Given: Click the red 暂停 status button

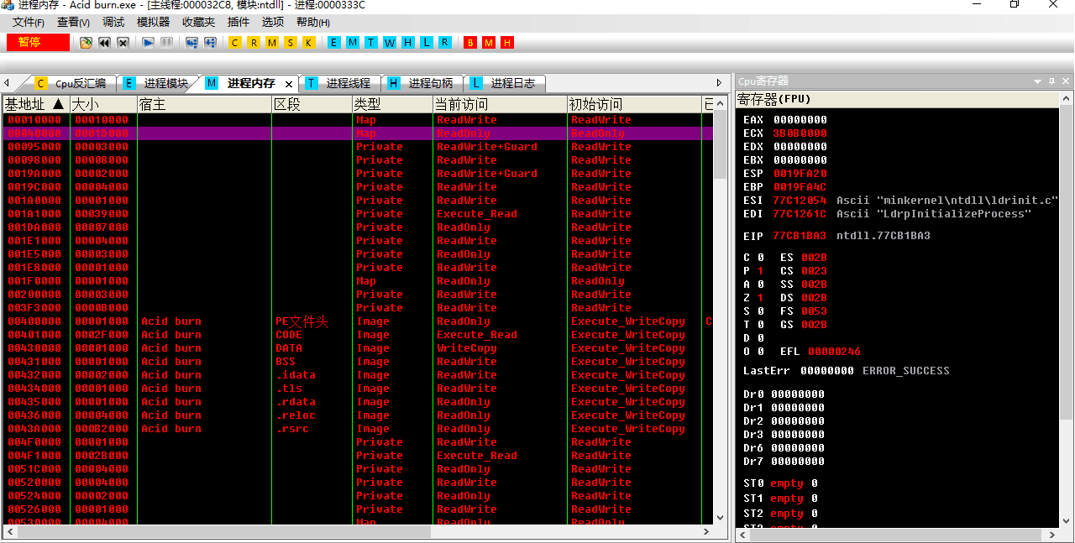Looking at the screenshot, I should coord(38,42).
